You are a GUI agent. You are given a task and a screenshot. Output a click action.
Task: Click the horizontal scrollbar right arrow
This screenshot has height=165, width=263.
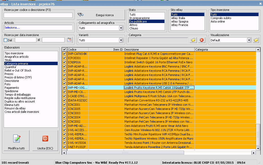click(254, 153)
